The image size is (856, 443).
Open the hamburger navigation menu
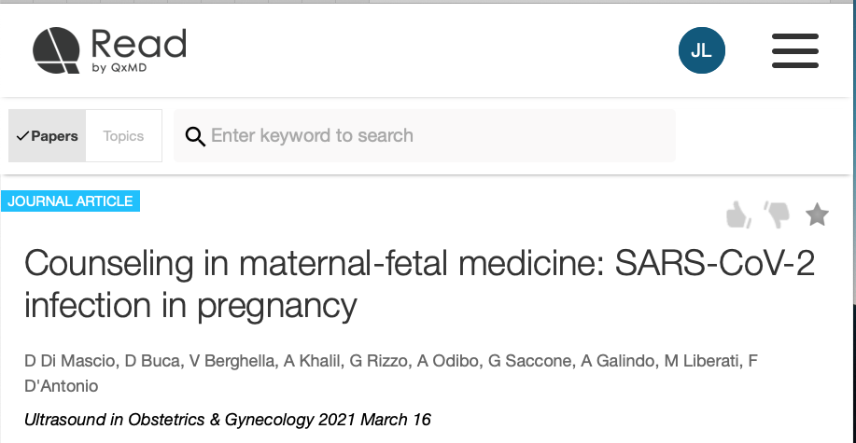tap(795, 50)
